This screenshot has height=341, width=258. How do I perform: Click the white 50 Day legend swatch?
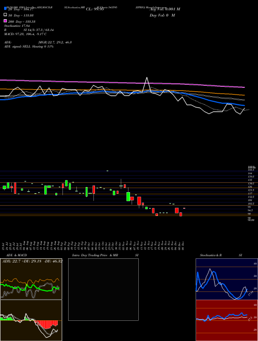[x=6, y=15]
